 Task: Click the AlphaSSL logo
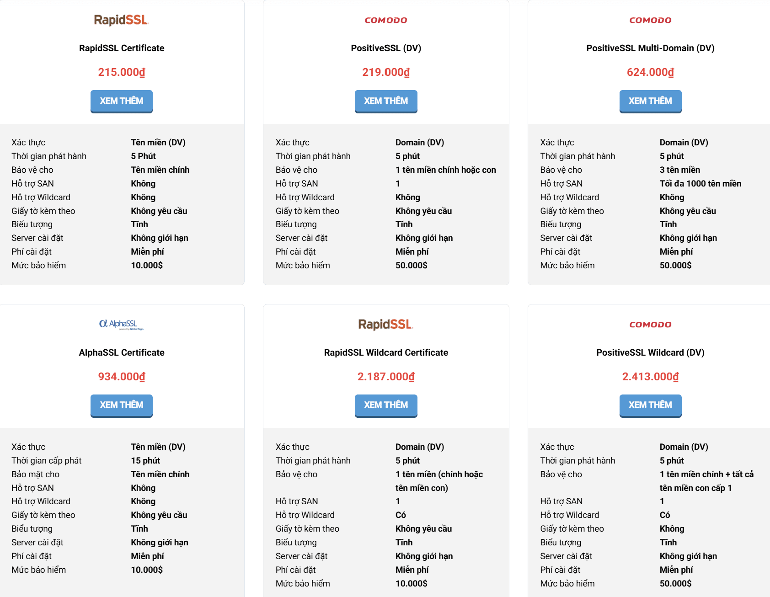coord(122,325)
